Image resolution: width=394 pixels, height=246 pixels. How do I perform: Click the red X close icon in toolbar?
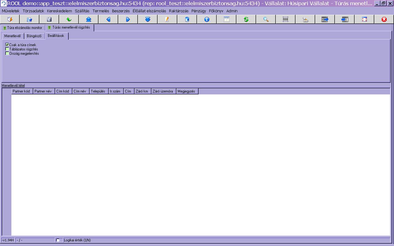(384, 19)
